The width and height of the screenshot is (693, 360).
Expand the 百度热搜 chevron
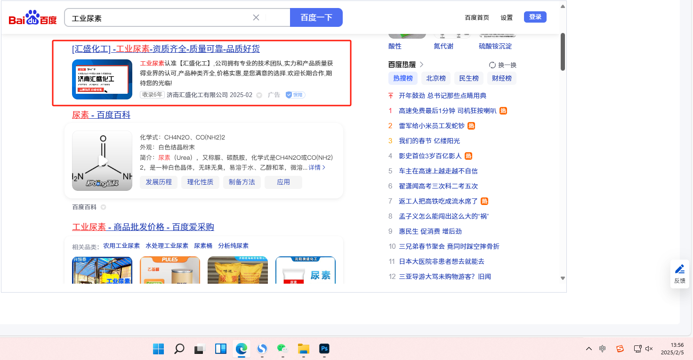(x=421, y=65)
